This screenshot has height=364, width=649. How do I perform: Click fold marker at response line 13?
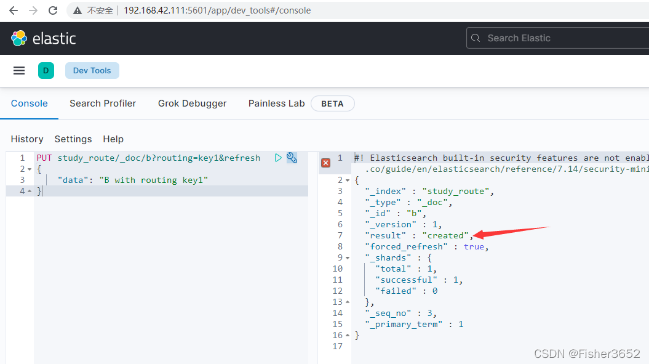pos(348,302)
